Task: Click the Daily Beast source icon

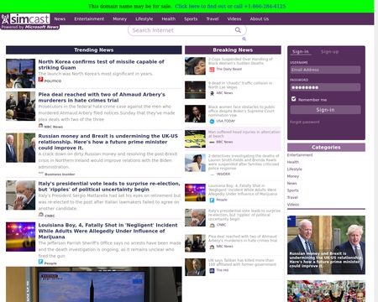Action: tap(212, 69)
